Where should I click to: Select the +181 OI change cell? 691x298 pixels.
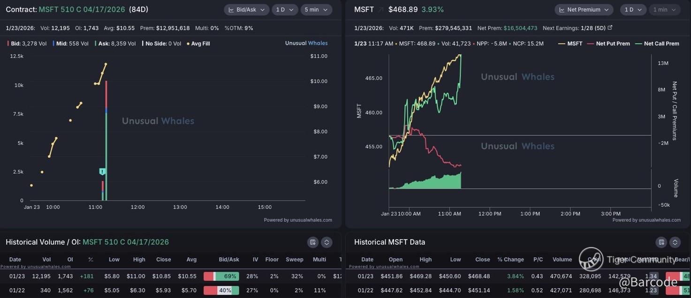point(86,276)
